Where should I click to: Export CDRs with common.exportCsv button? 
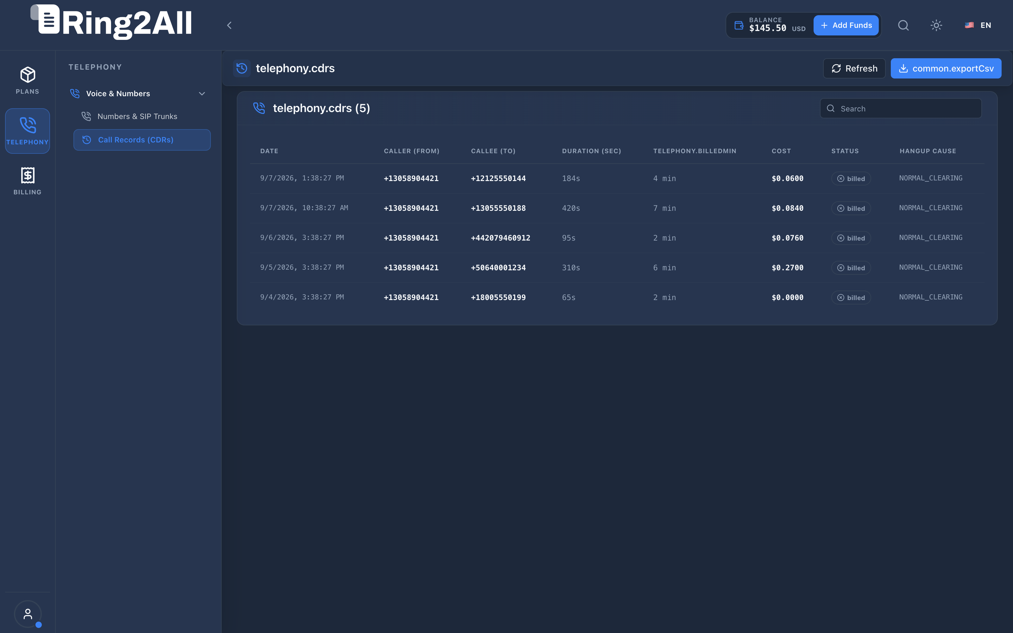946,68
